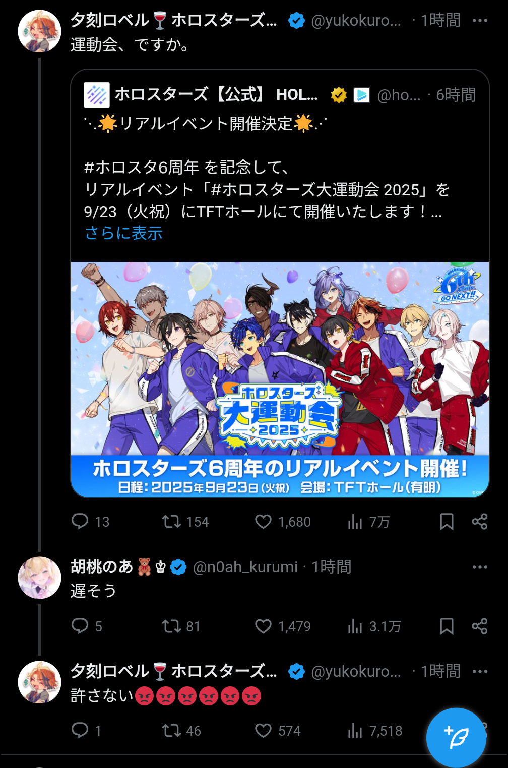Open more options for 胡桃のあ reply
Image resolution: width=508 pixels, height=768 pixels.
(480, 567)
